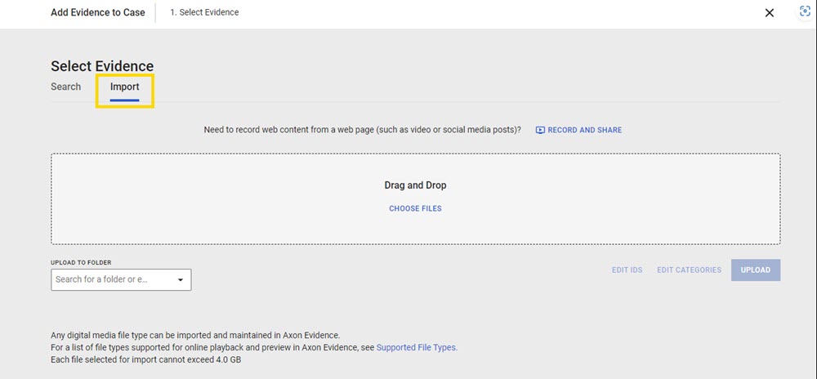817x379 pixels.
Task: Click the screen capture icon in top-right corner
Action: pos(804,12)
